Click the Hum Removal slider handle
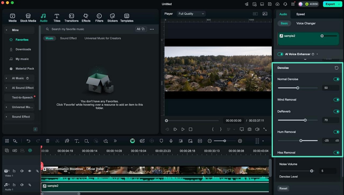This screenshot has width=344, height=195. [301, 141]
